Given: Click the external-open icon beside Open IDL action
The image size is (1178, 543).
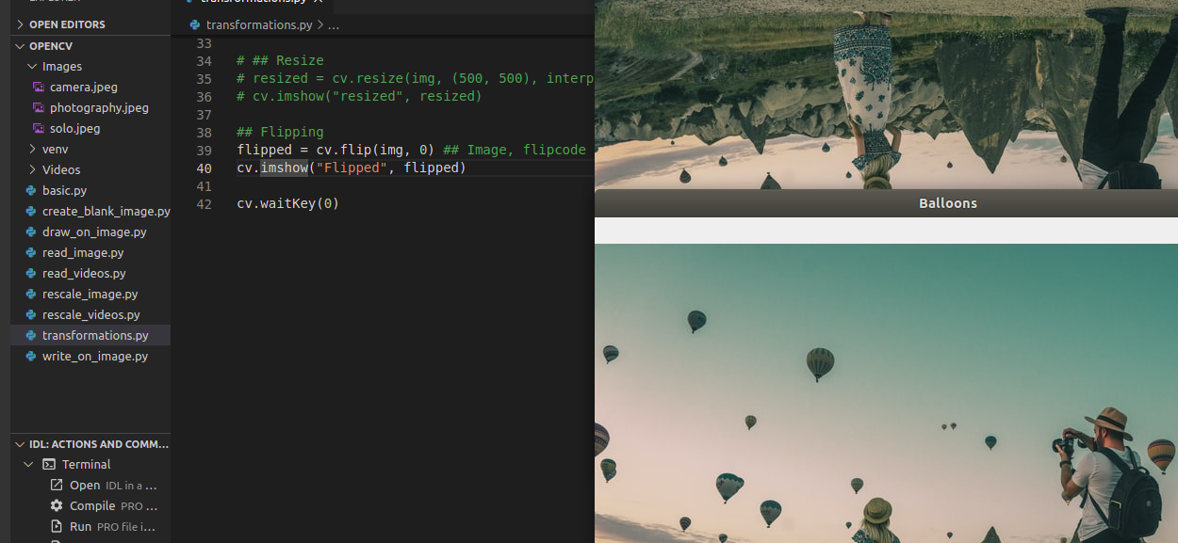Looking at the screenshot, I should point(57,485).
